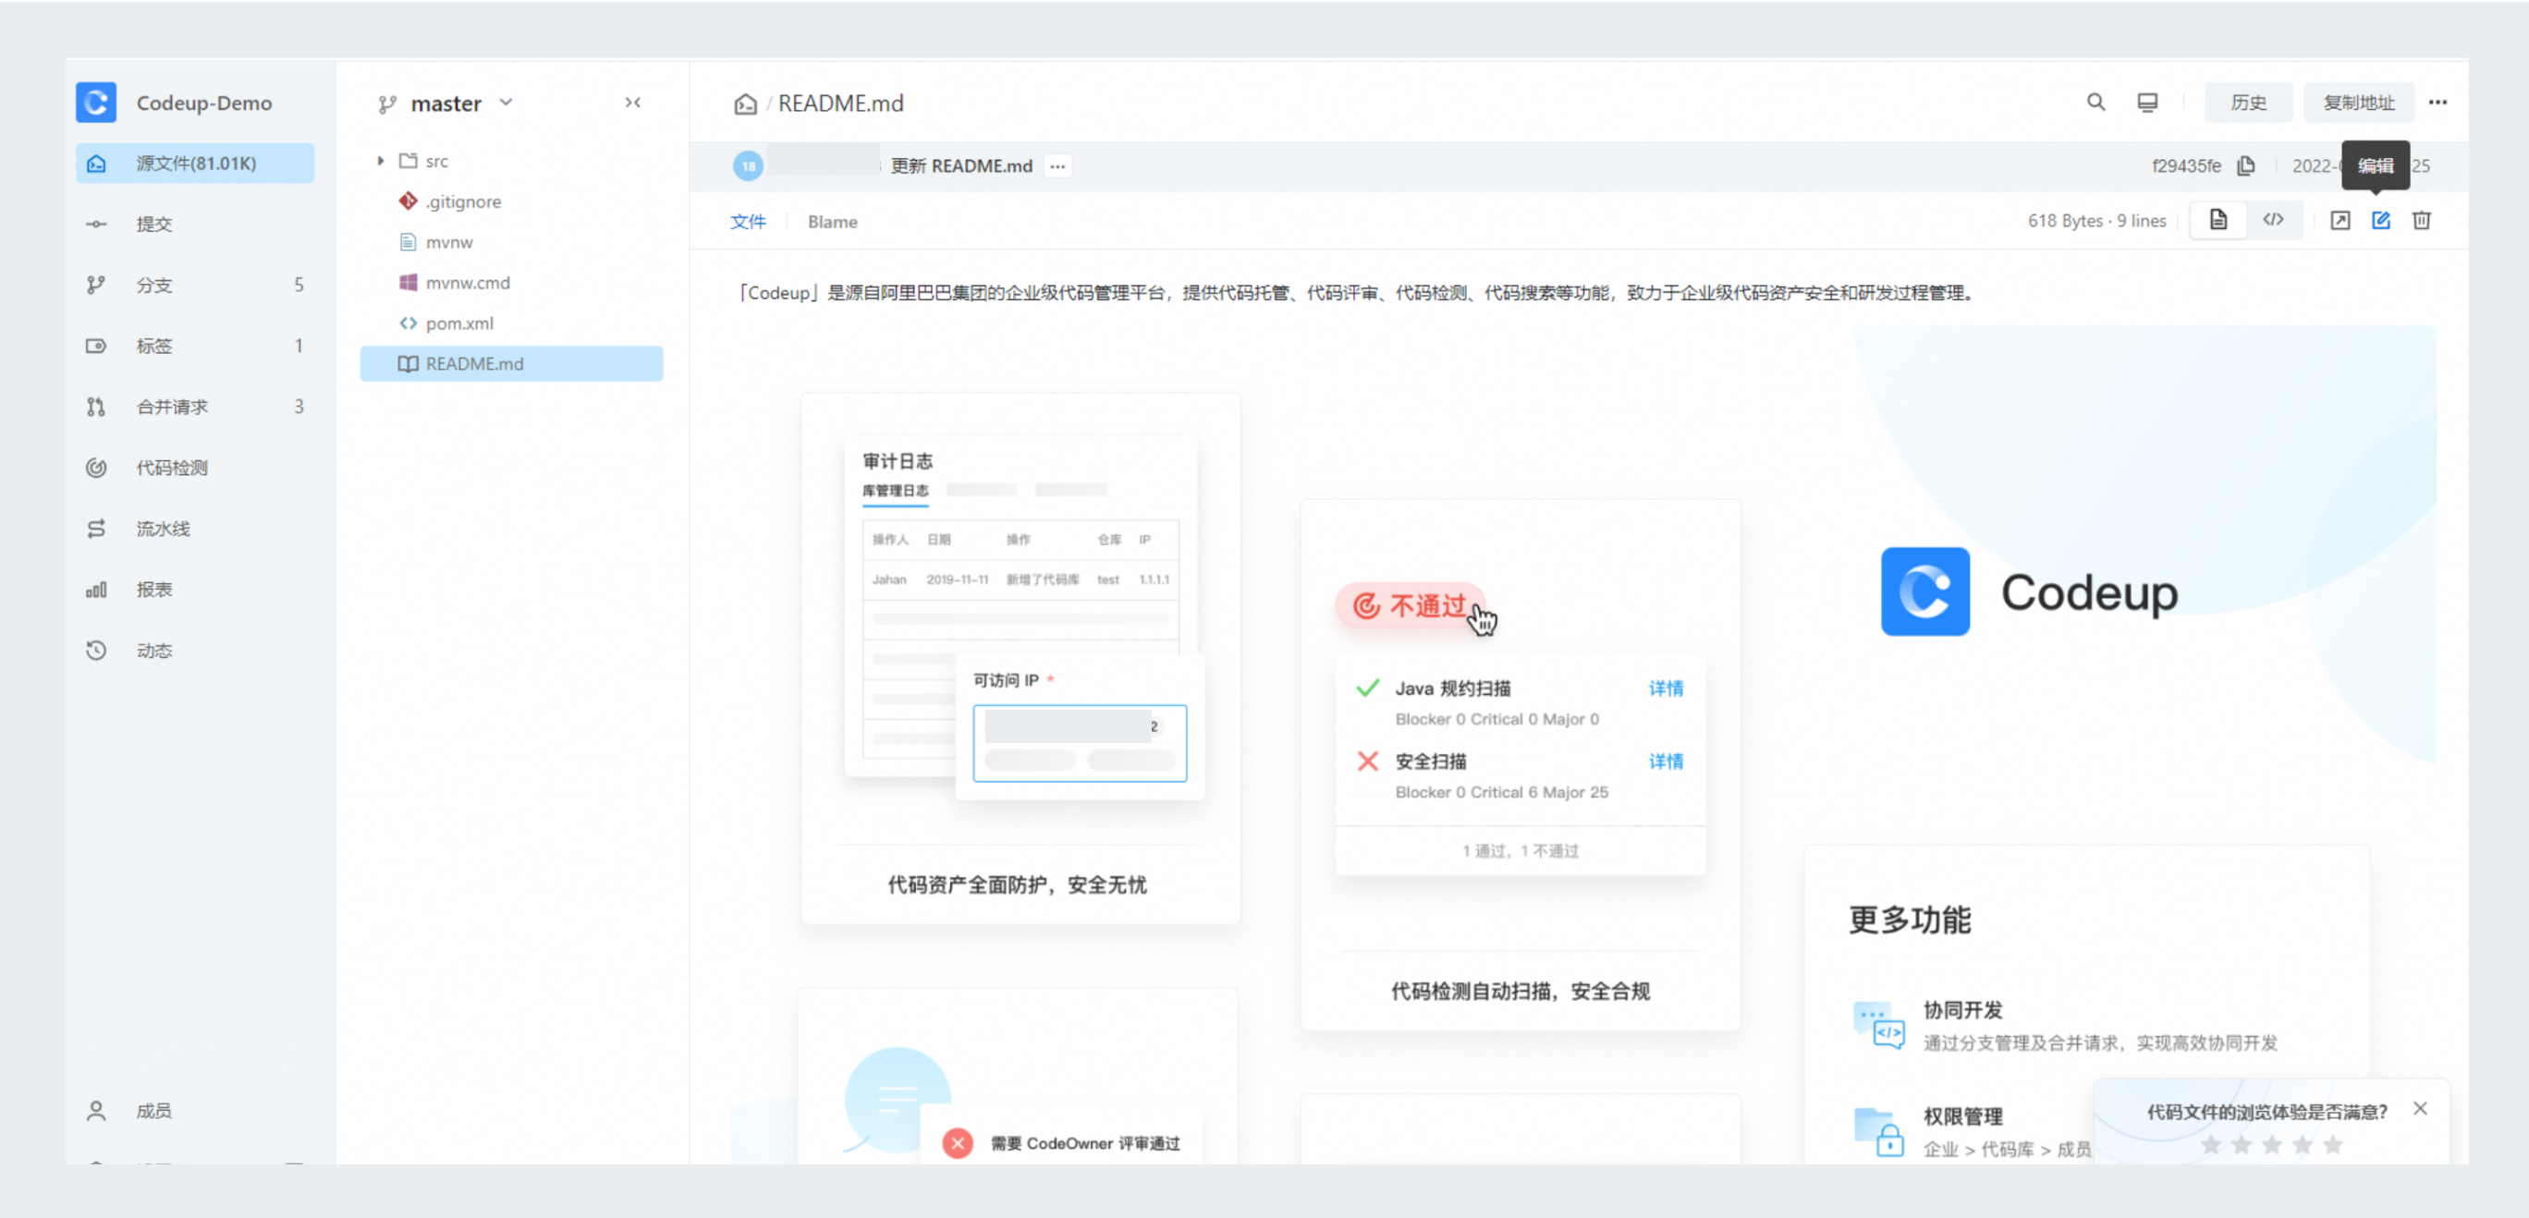Click the 618 Bytes · 9 lines text
The image size is (2529, 1218).
pyautogui.click(x=2097, y=221)
